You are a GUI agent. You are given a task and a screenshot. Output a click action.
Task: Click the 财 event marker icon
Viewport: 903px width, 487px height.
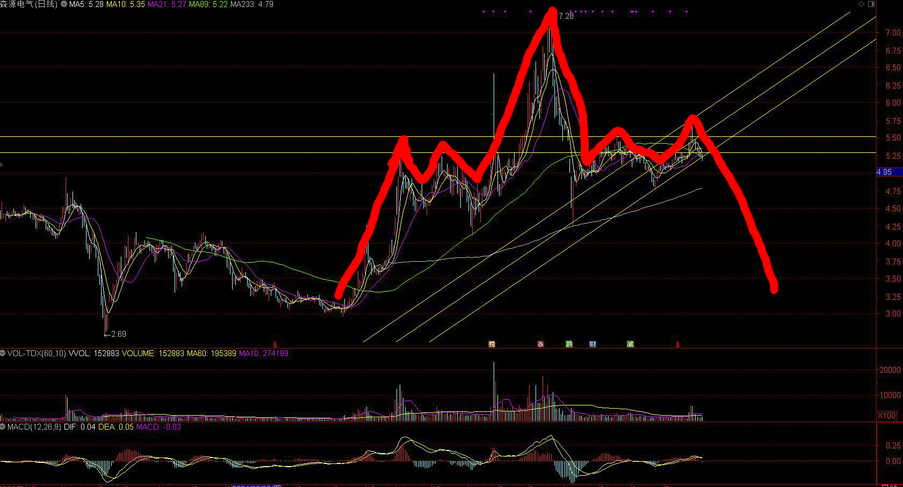point(593,344)
